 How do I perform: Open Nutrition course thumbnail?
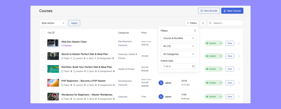[53, 69]
